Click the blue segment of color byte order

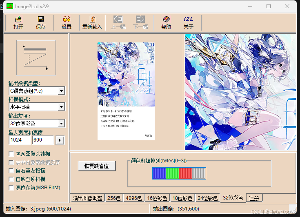[x=159, y=173]
